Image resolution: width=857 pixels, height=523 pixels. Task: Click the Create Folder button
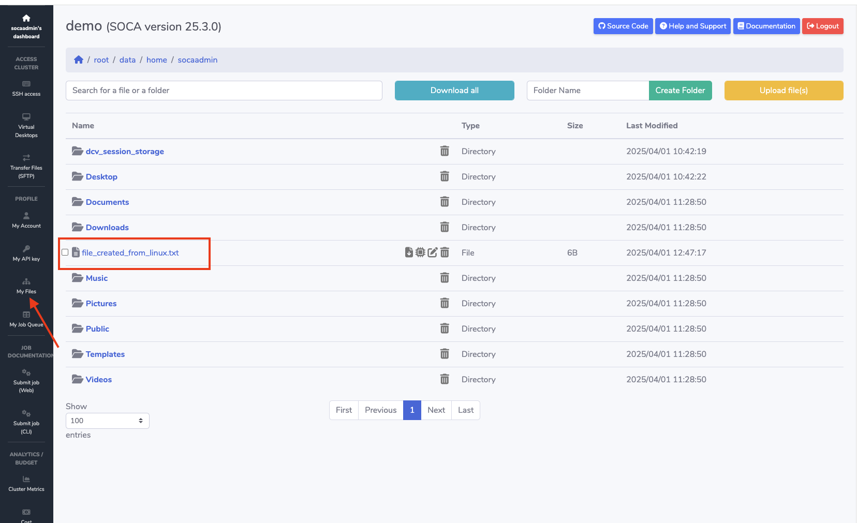pyautogui.click(x=680, y=91)
